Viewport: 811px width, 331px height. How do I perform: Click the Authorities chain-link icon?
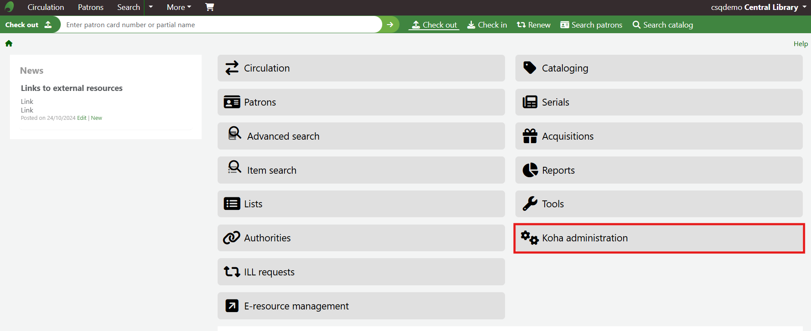231,238
